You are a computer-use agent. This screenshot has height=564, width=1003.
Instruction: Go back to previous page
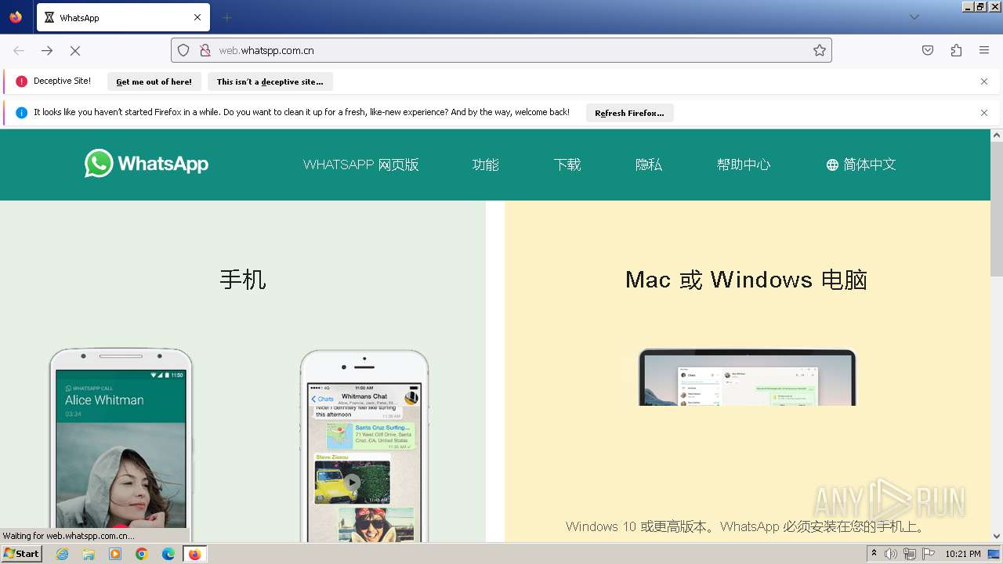pos(19,50)
